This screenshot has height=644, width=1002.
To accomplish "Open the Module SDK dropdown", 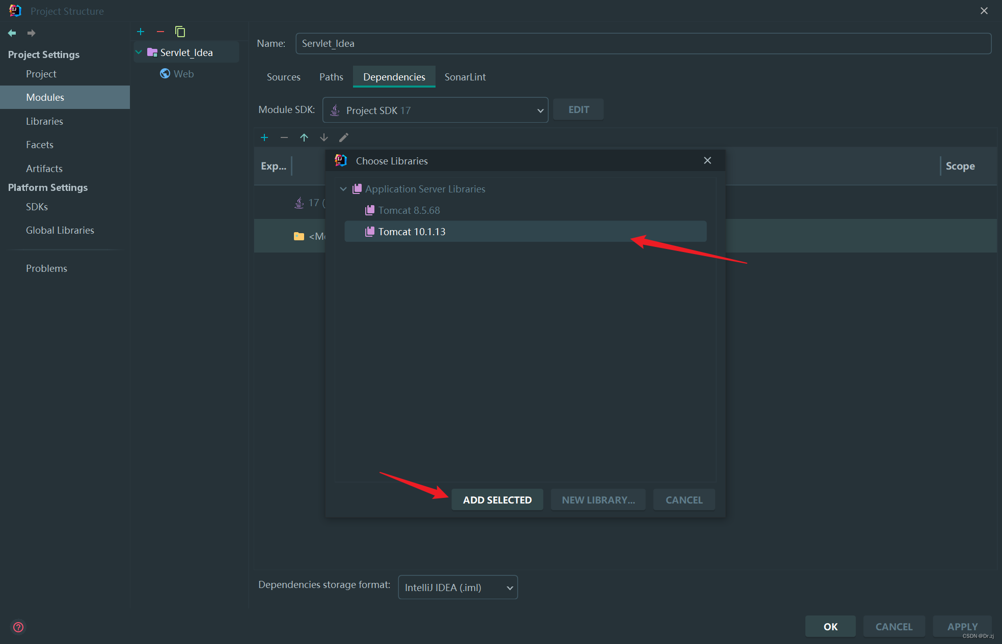I will tap(436, 110).
